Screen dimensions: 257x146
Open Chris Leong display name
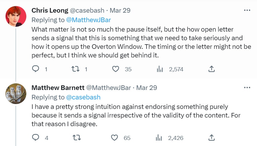click(x=50, y=10)
